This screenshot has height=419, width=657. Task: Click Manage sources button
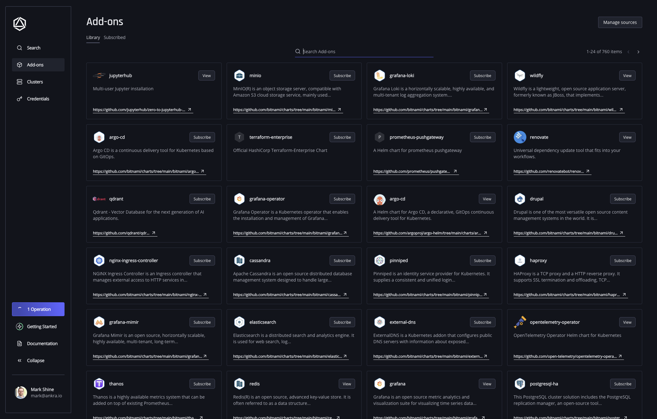tap(620, 22)
